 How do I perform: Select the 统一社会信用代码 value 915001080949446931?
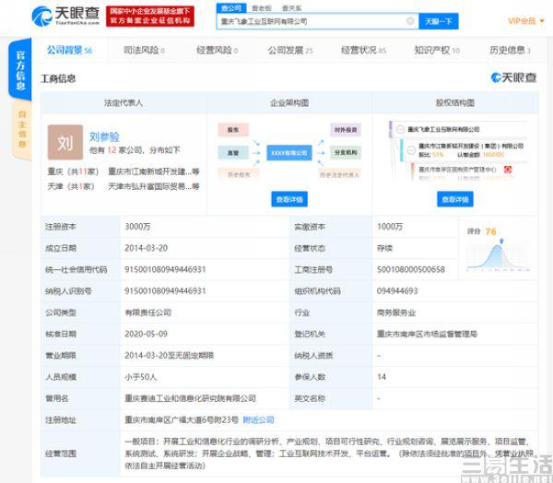coord(165,269)
